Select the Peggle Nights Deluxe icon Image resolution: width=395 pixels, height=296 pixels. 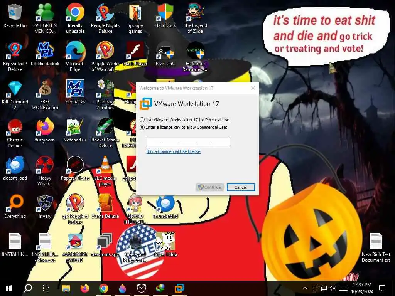point(105,18)
